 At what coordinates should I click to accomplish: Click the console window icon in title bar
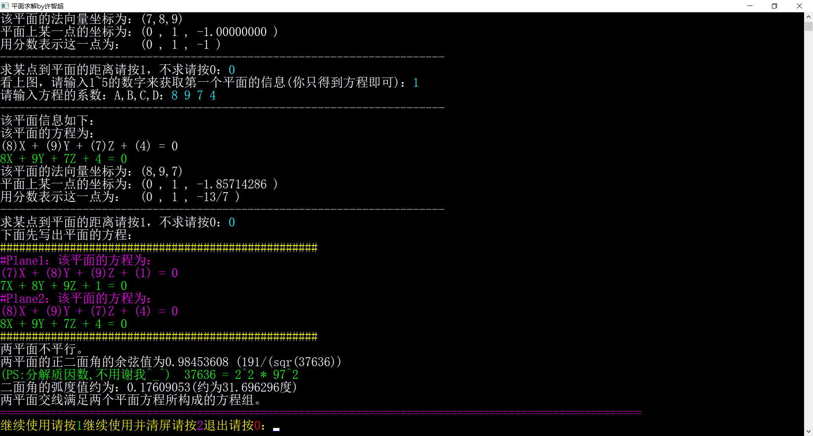point(5,6)
